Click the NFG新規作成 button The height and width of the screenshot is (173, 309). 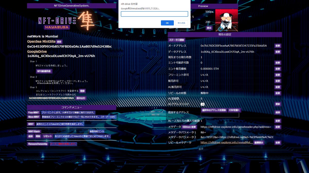coord(44,71)
